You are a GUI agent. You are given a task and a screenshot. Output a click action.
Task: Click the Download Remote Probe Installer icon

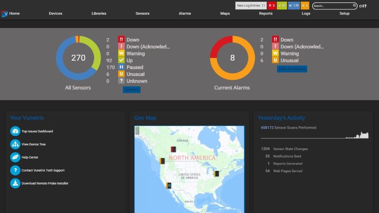(x=15, y=183)
